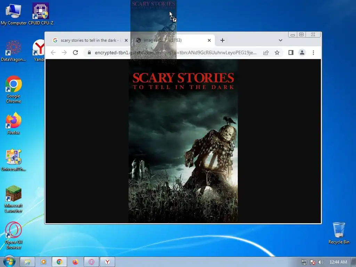The width and height of the screenshot is (356, 267).
Task: Open Yandex browser from the taskbar
Action: pyautogui.click(x=107, y=262)
